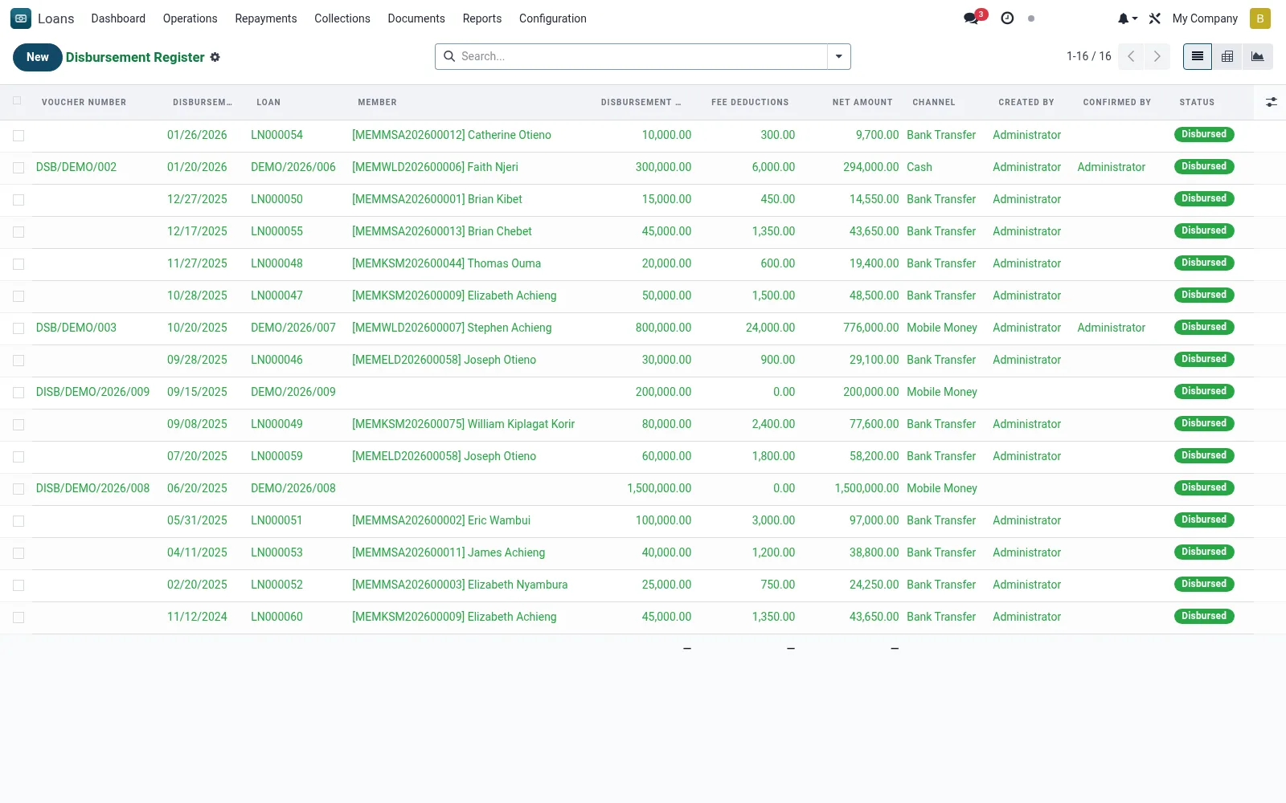Click fee deductions 2,400.00 cell

(x=773, y=424)
